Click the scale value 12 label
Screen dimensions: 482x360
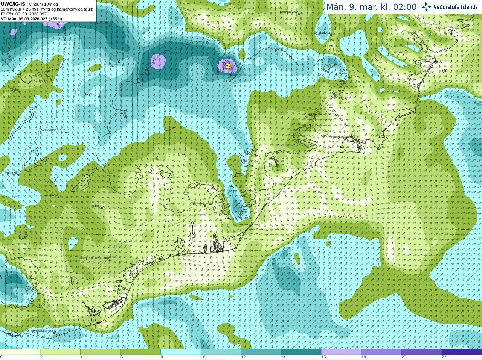click(243, 357)
